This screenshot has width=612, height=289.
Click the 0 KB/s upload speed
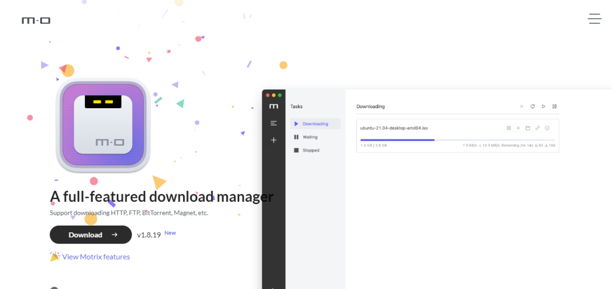click(470, 145)
